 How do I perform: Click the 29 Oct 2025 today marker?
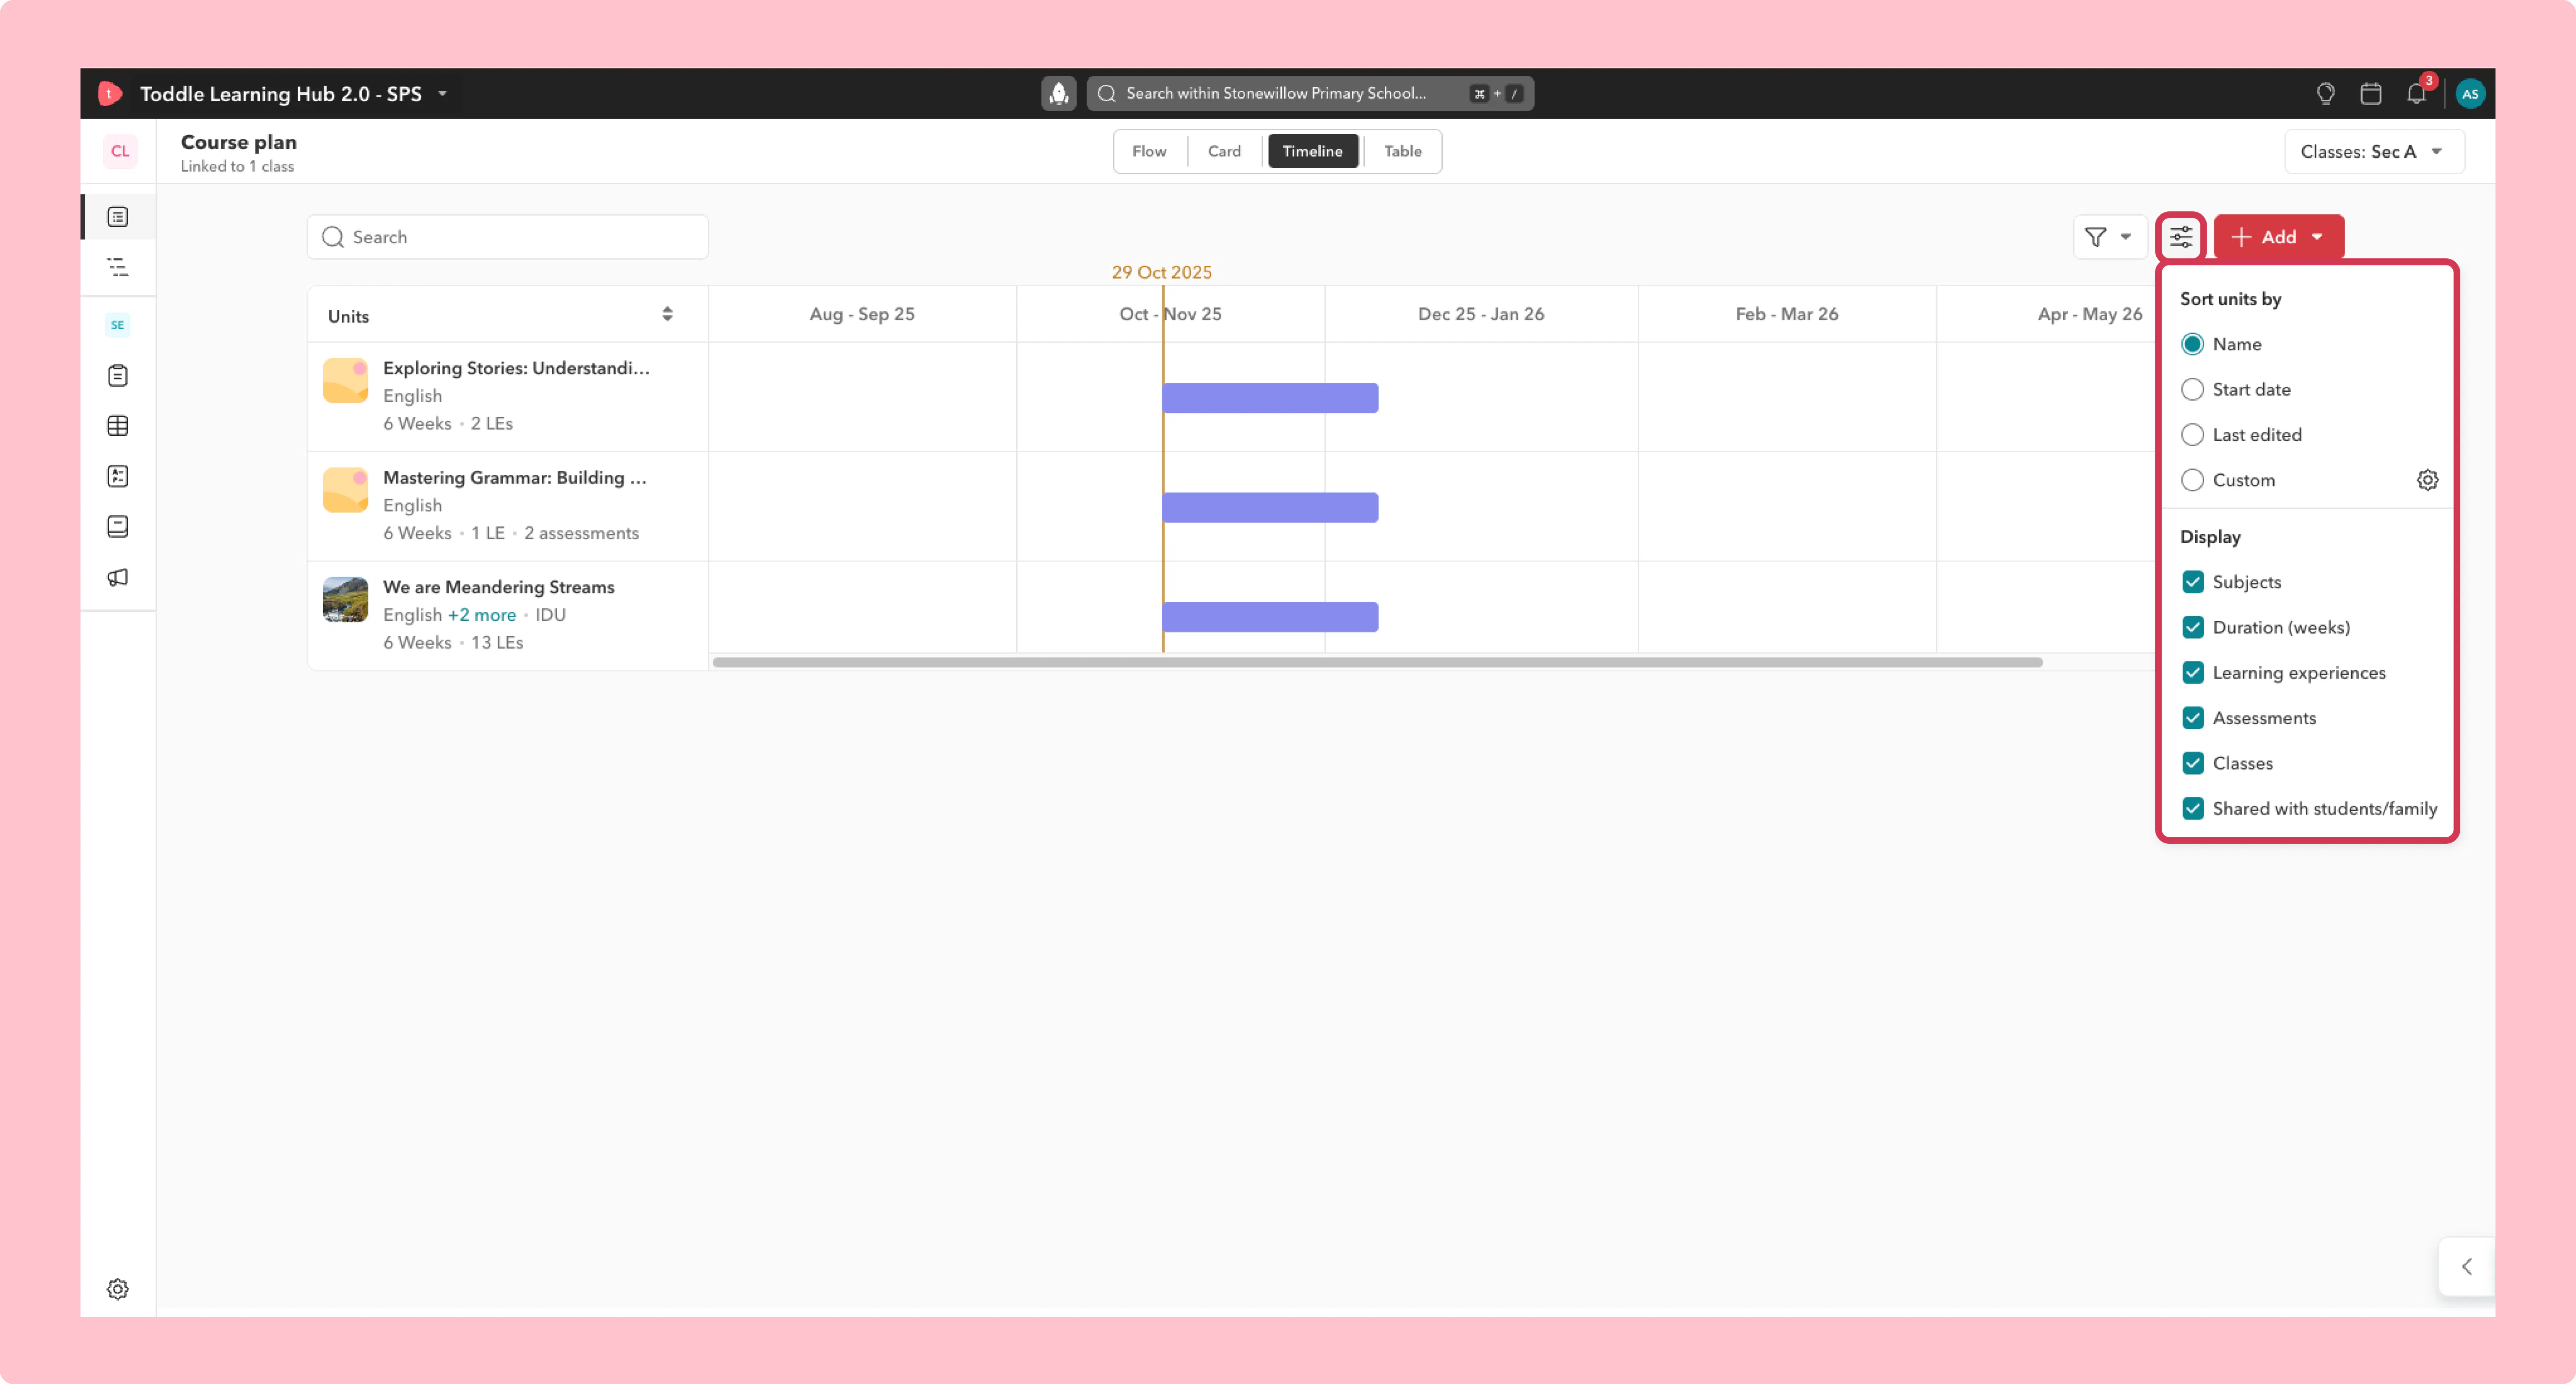pos(1161,272)
